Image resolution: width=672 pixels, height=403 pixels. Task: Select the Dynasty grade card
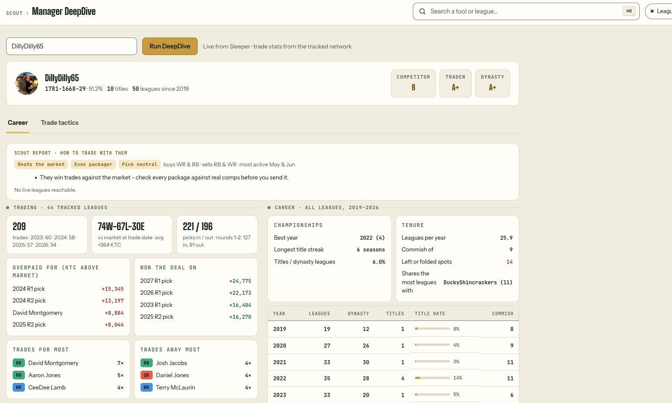tap(493, 83)
